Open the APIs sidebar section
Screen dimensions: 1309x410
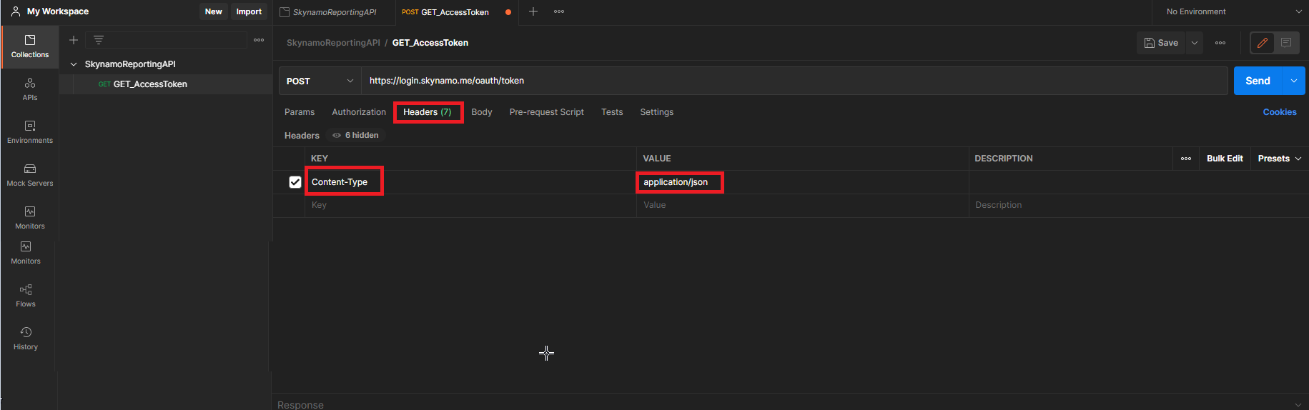[x=30, y=90]
